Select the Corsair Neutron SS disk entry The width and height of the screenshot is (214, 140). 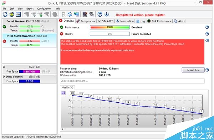click(29, 26)
